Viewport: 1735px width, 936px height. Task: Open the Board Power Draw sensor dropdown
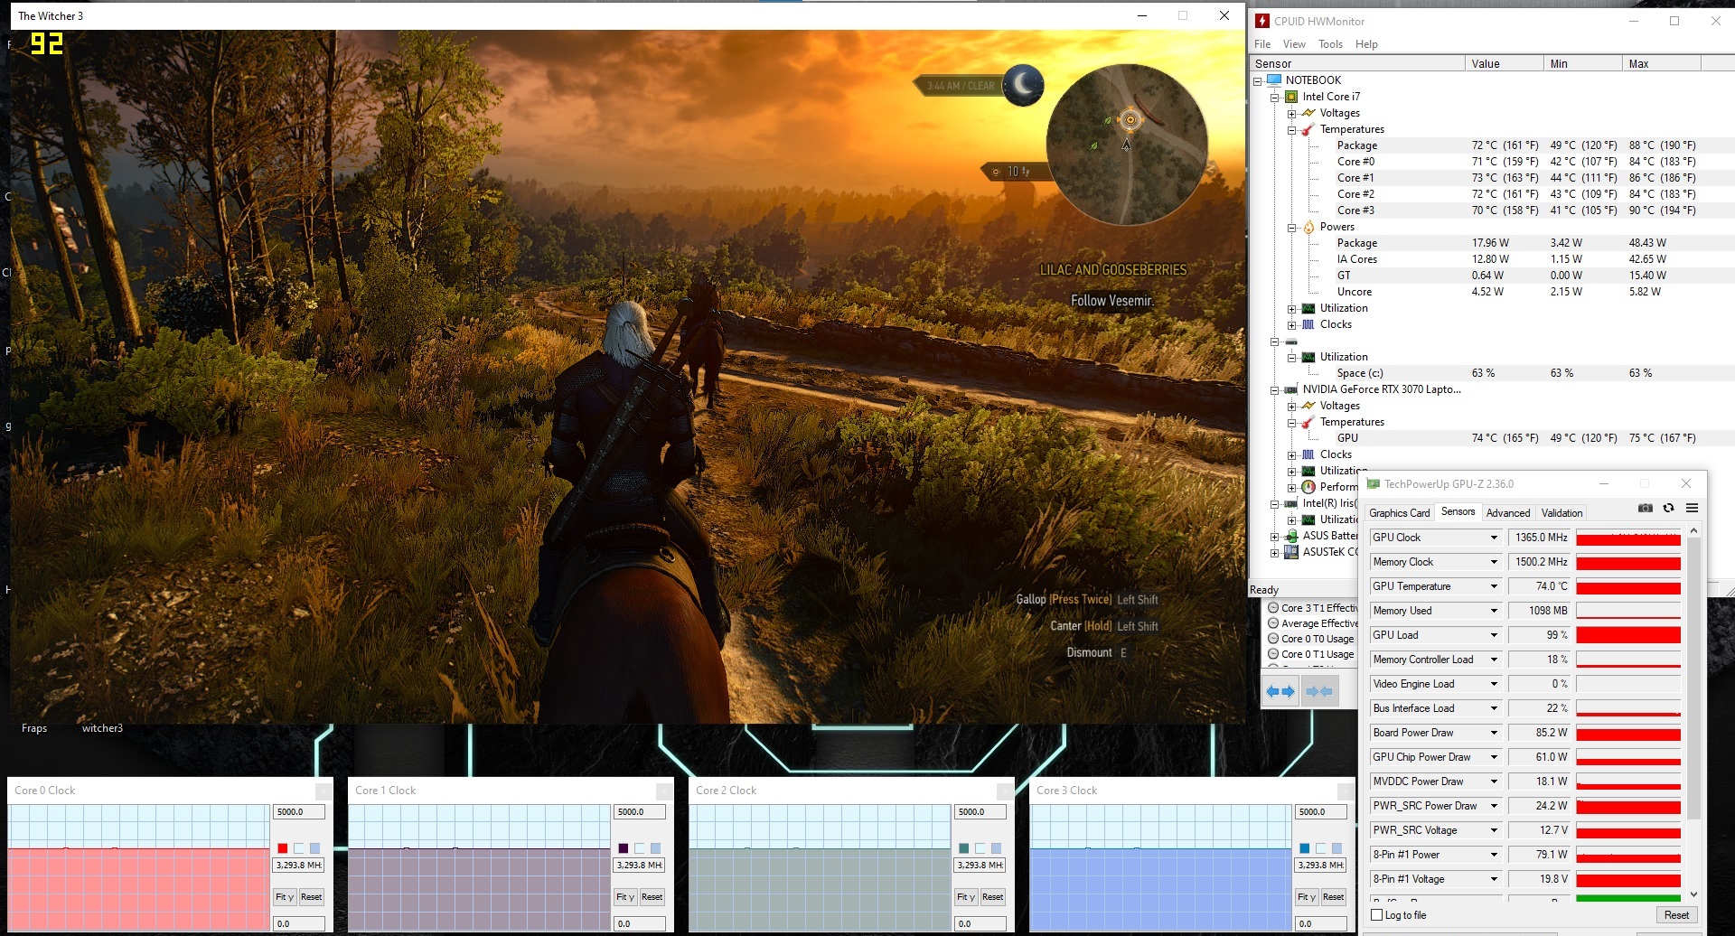[1494, 733]
